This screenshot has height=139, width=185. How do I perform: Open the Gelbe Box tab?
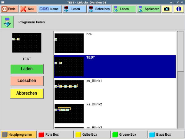(92, 134)
